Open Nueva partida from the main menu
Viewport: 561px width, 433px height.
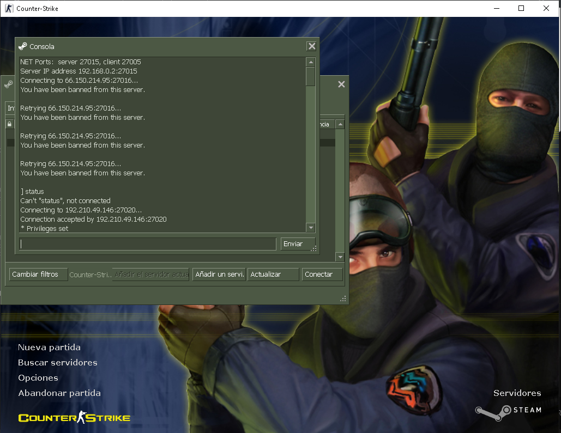coord(50,347)
